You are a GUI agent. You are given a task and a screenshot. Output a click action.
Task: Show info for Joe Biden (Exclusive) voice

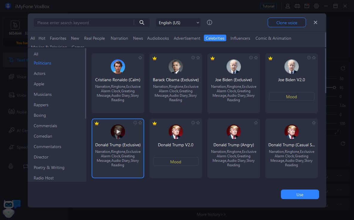pos(251,58)
